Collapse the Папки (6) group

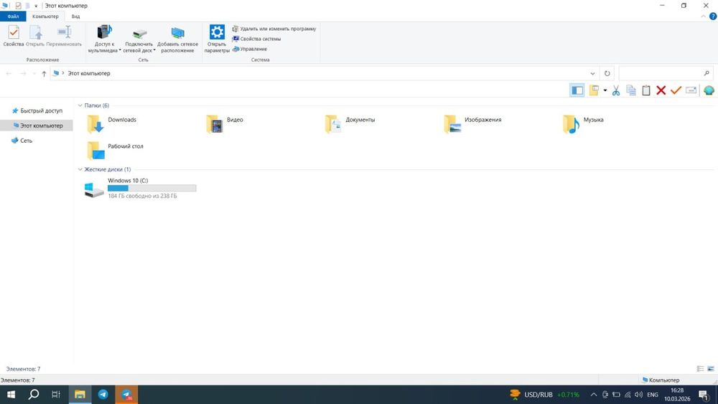[x=80, y=105]
